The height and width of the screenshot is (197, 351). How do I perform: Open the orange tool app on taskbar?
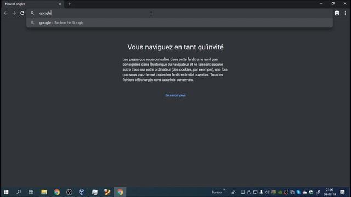click(107, 192)
